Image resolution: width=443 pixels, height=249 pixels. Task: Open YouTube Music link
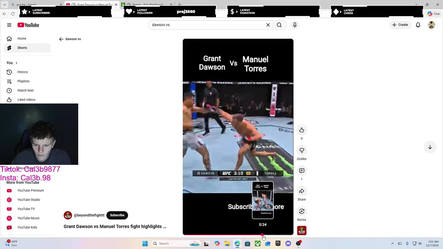tap(27, 218)
